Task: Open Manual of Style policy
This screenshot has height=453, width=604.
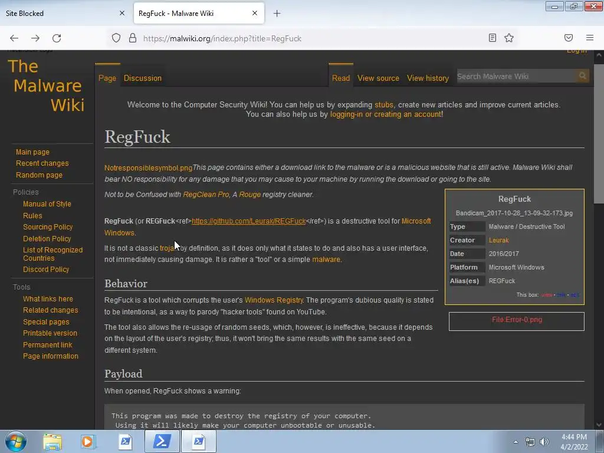Action: (47, 203)
